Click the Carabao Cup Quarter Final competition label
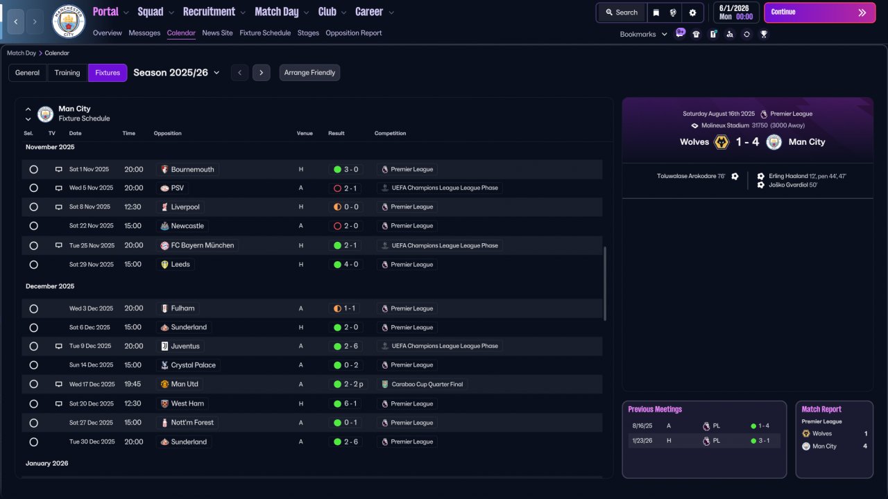 coord(422,384)
